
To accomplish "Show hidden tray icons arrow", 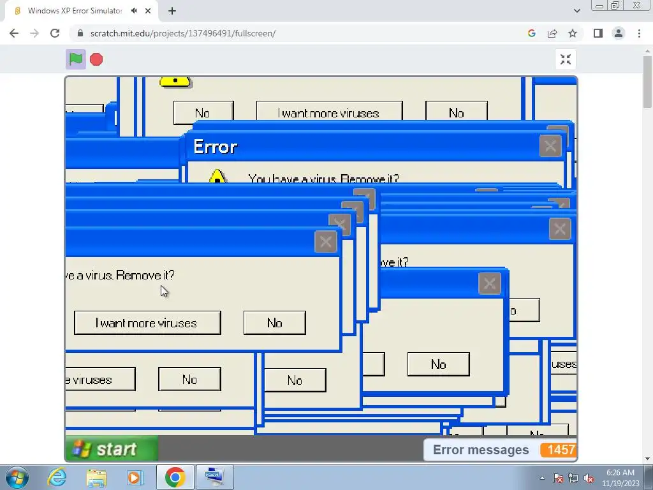I will point(542,478).
